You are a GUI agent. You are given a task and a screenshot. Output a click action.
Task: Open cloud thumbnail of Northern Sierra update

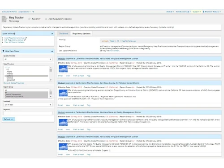click(x=63, y=123)
